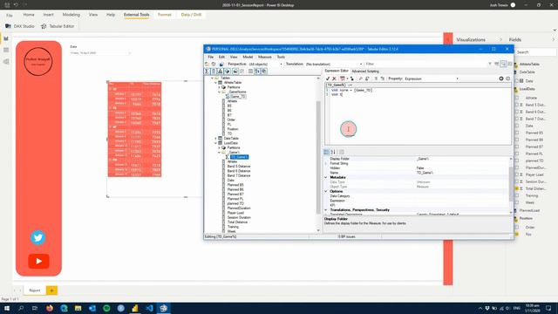The image size is (558, 314).
Task: Open the Measure menu in Tabular Editor
Action: 264,57
